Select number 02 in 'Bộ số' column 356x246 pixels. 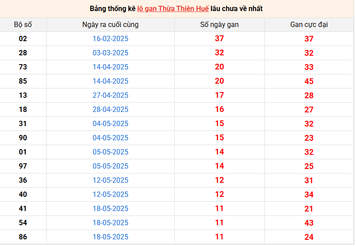coord(23,39)
